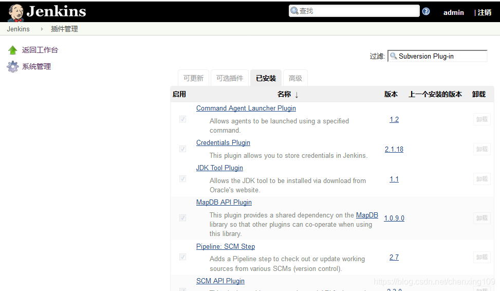
Task: Toggle Credentials Plugin enabled checkbox
Action: [182, 149]
